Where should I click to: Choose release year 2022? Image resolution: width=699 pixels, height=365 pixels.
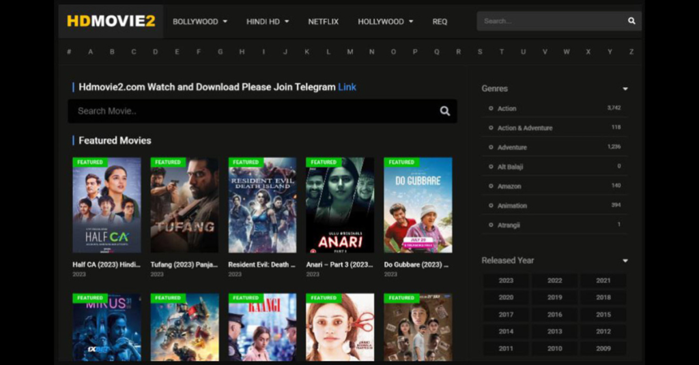(554, 281)
